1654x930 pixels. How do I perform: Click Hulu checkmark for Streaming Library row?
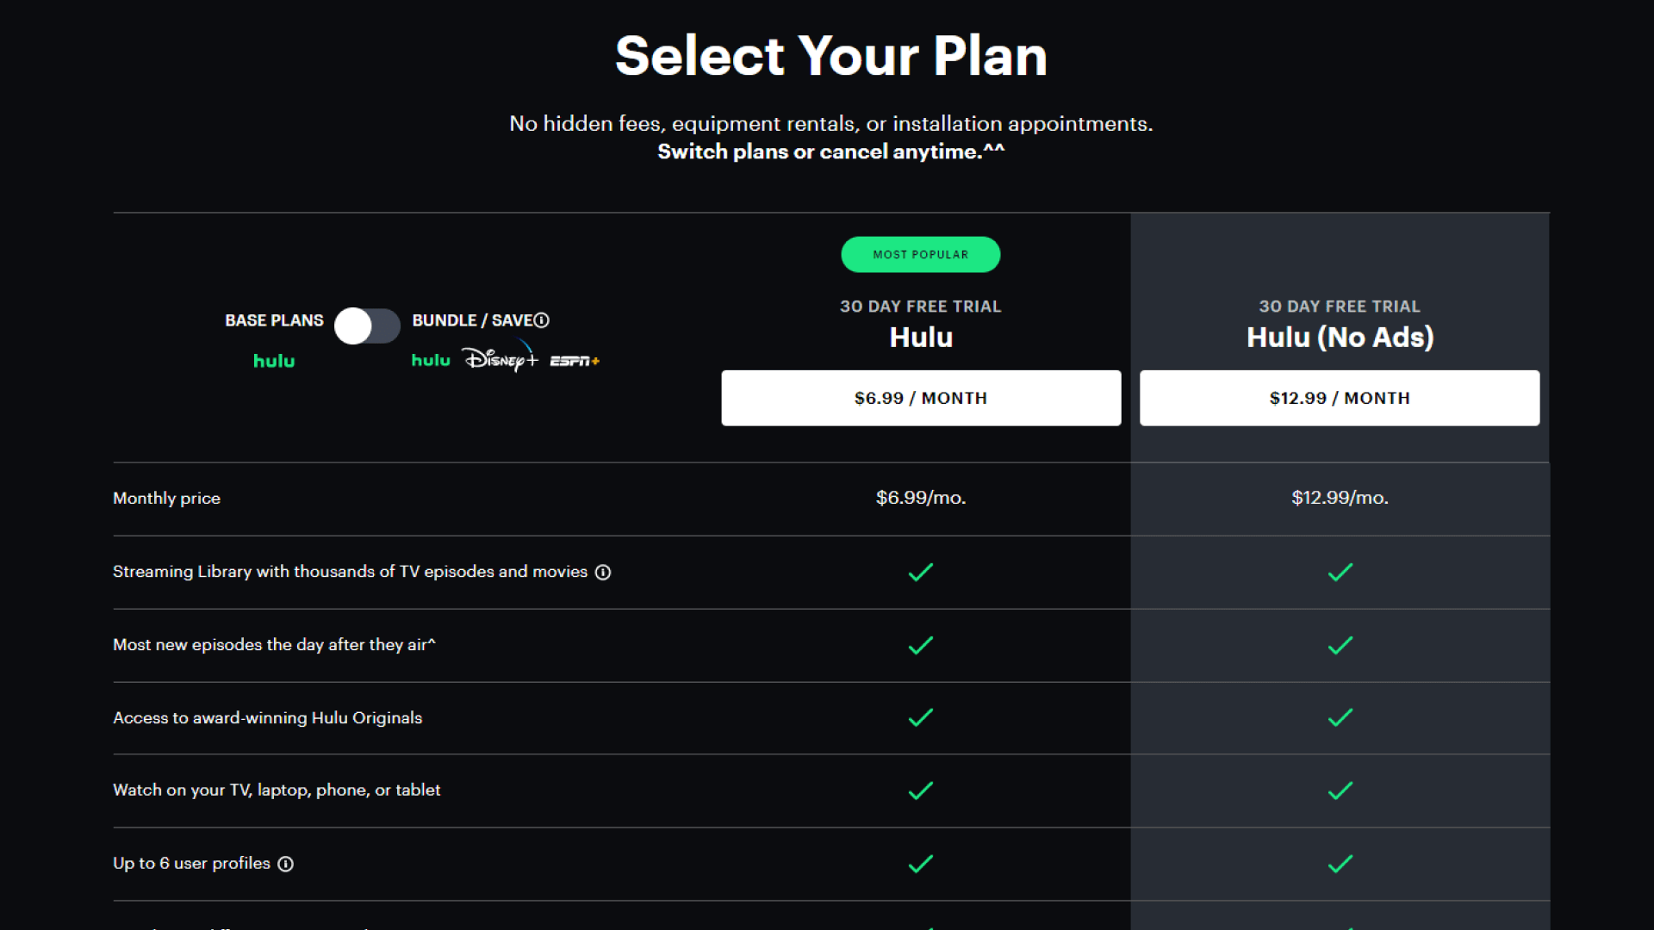(921, 573)
